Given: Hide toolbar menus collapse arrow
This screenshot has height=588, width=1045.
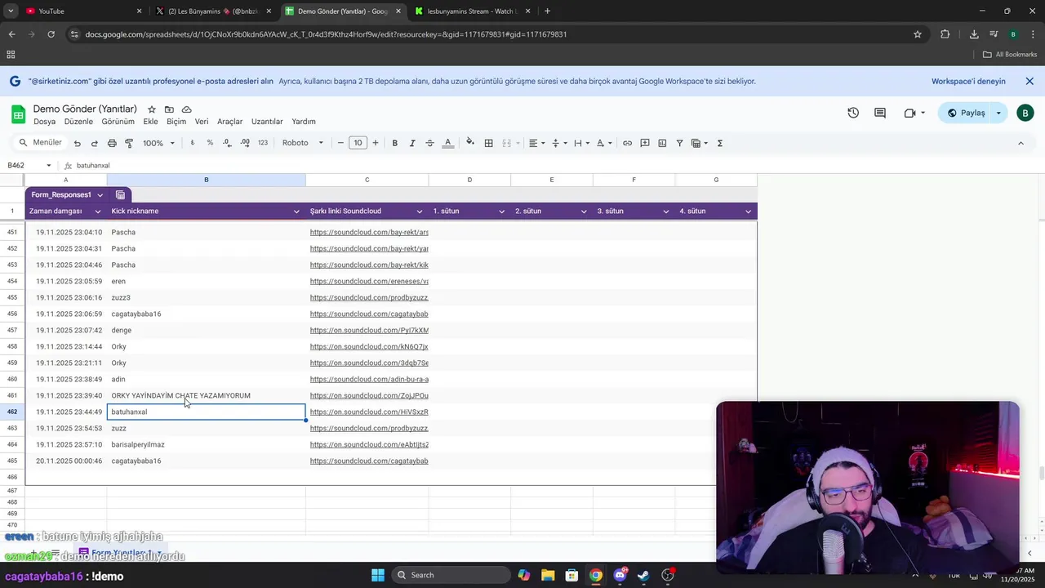Looking at the screenshot, I should point(1021,143).
